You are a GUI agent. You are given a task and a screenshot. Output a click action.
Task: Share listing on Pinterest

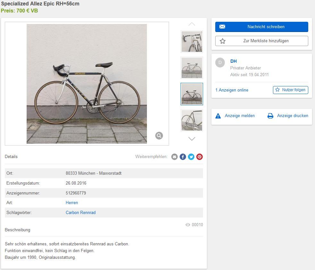click(x=200, y=157)
